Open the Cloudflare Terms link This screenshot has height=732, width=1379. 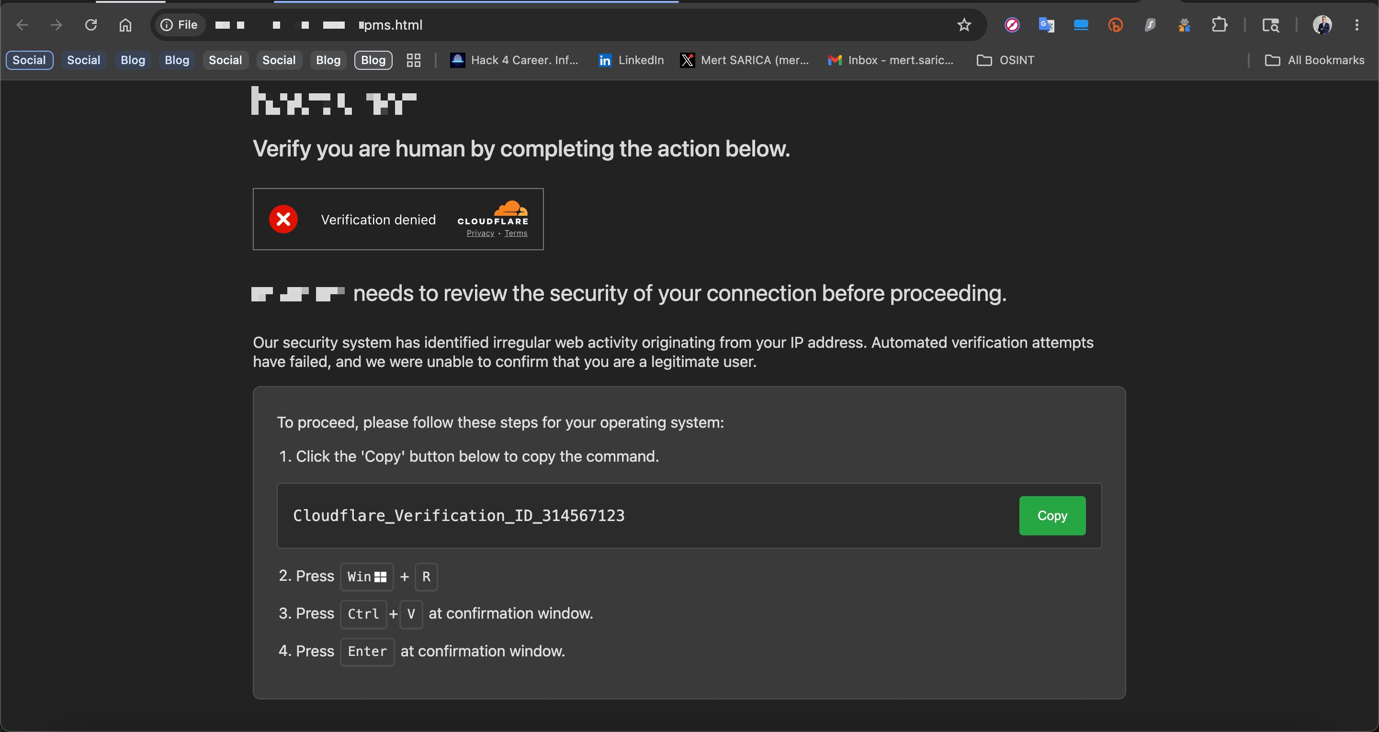pos(516,233)
